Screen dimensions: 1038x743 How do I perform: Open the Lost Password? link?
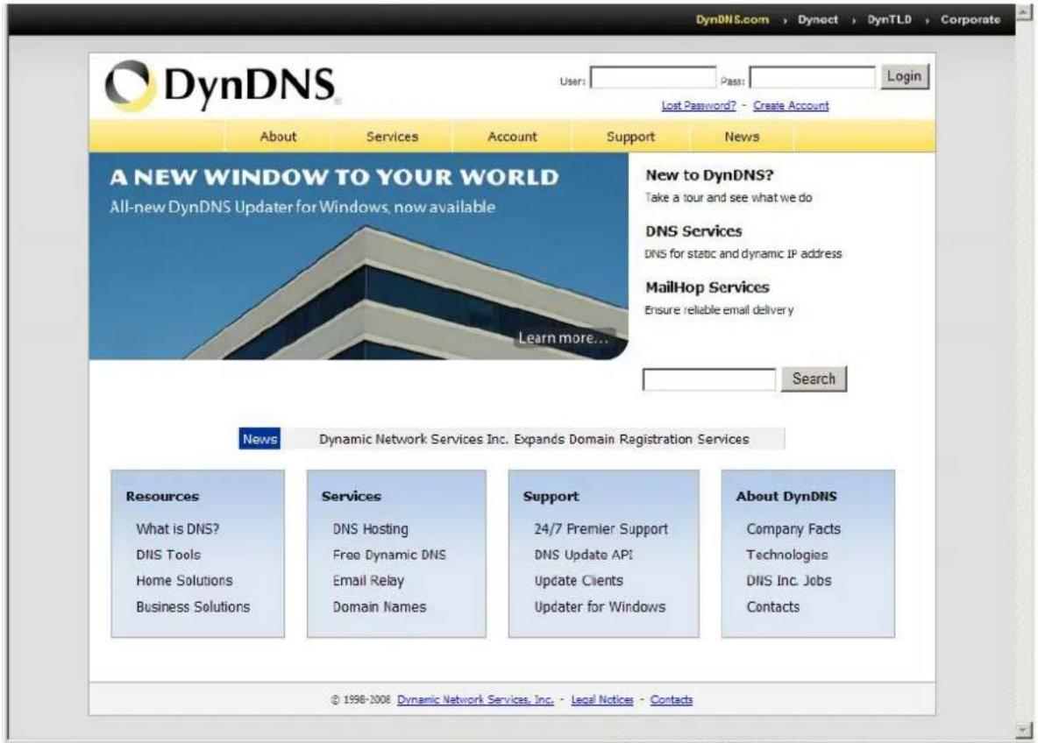699,105
